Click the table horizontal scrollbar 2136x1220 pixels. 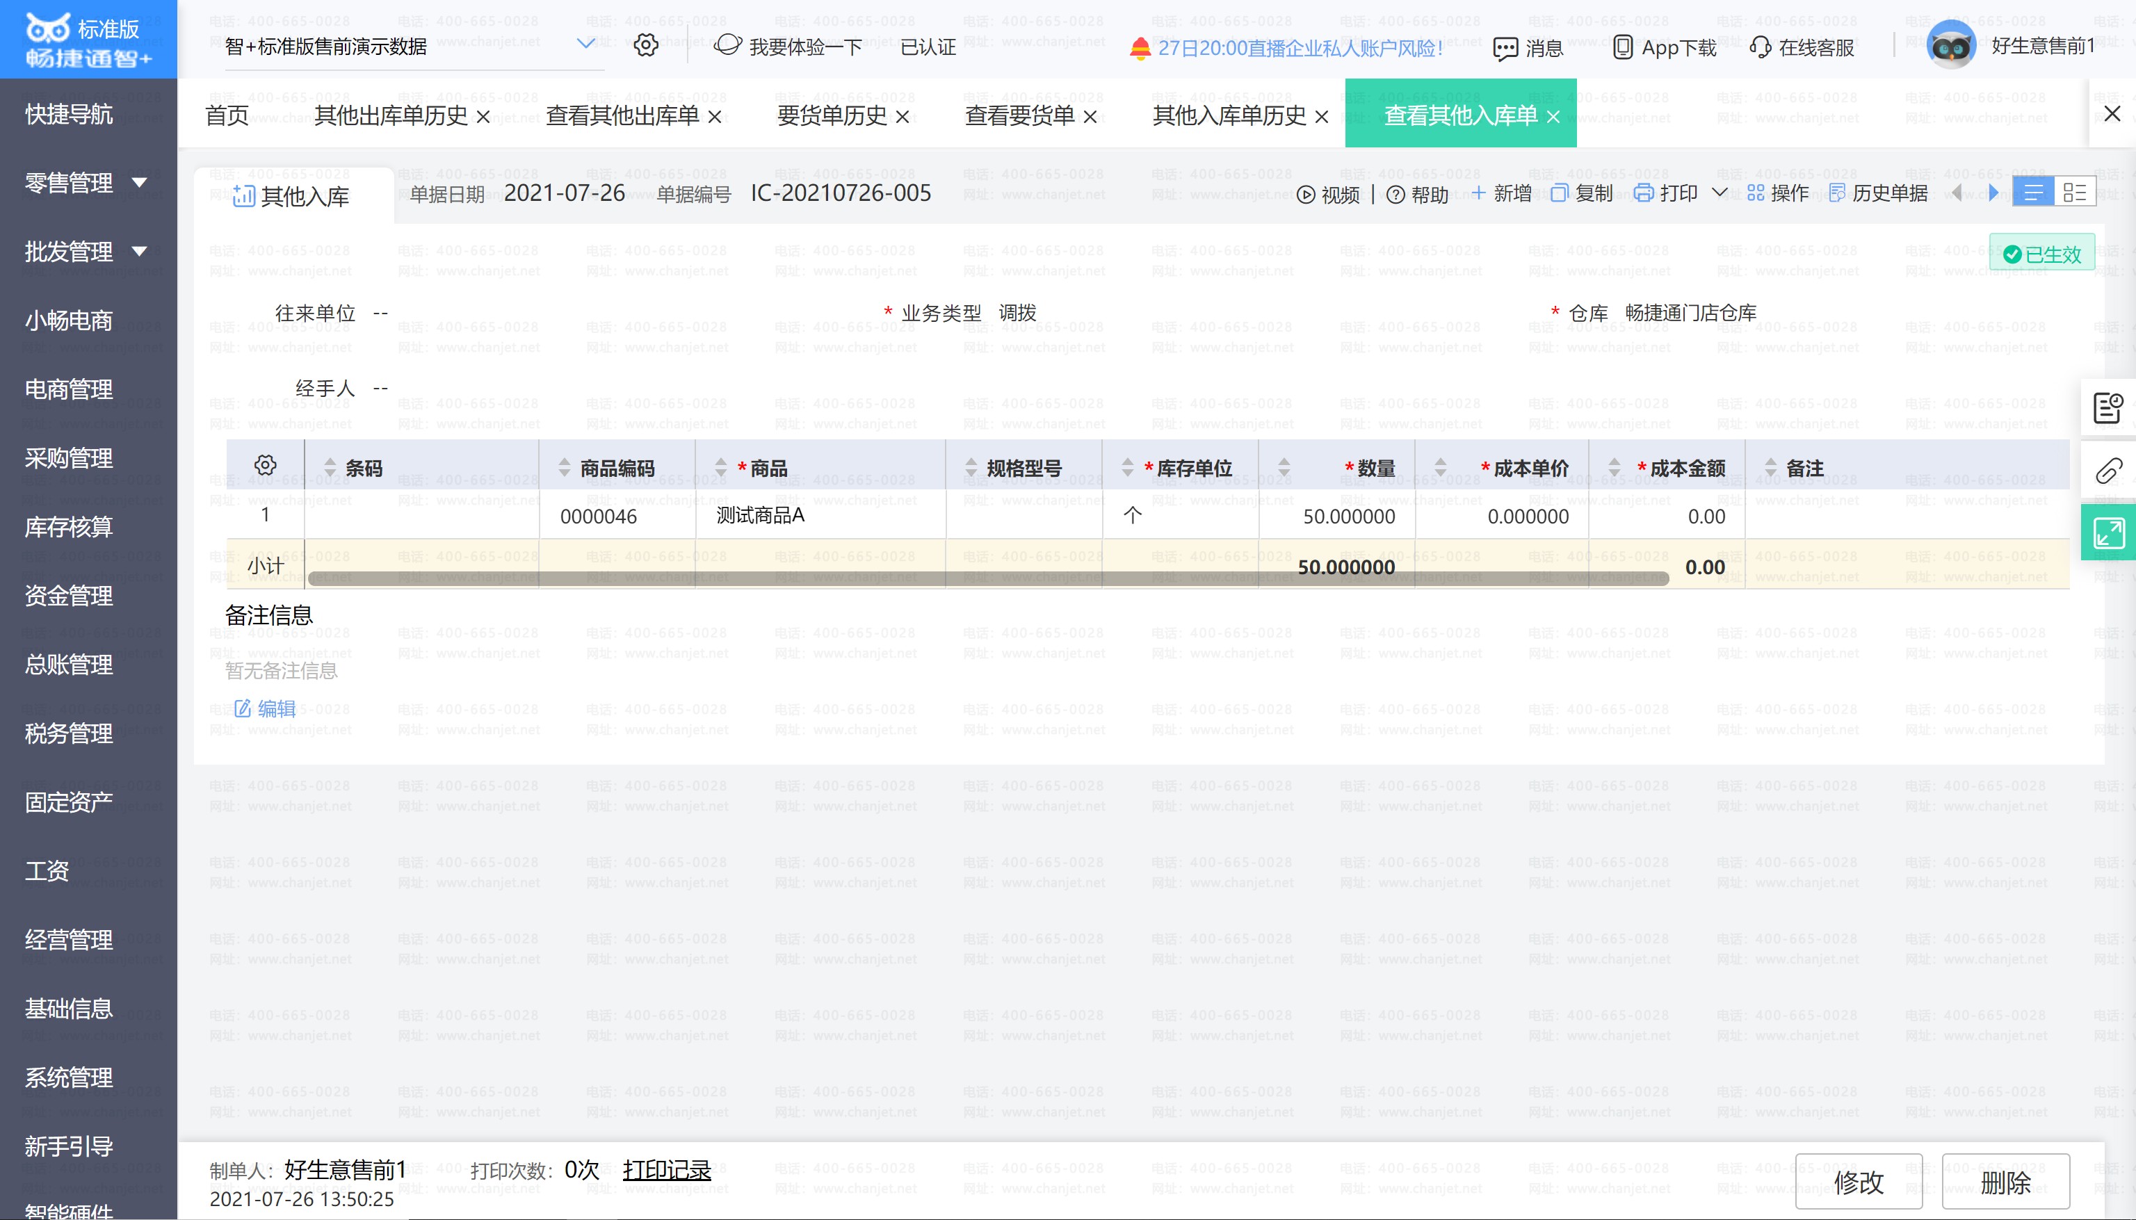click(x=989, y=578)
